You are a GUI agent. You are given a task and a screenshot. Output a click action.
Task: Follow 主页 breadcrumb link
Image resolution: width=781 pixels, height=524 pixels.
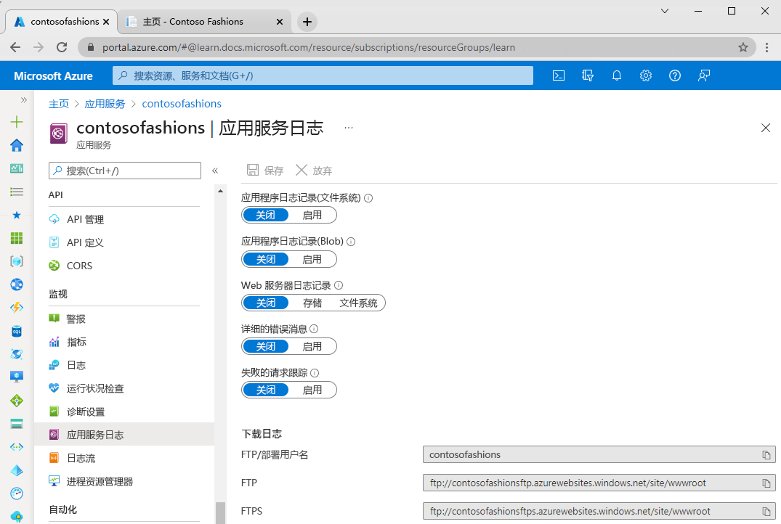point(59,104)
